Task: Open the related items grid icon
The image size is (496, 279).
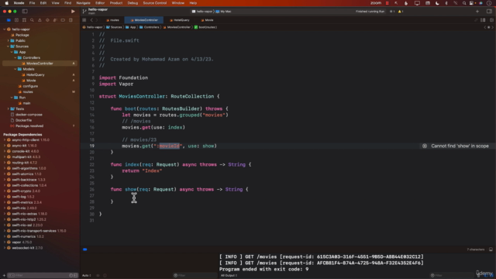Action: coord(84,20)
